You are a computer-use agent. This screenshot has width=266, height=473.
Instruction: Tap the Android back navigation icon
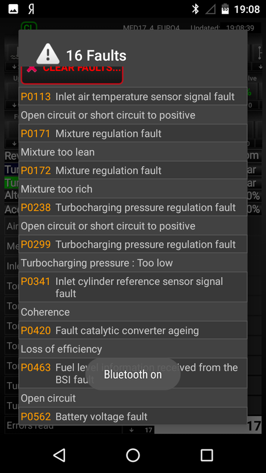pyautogui.click(x=59, y=455)
